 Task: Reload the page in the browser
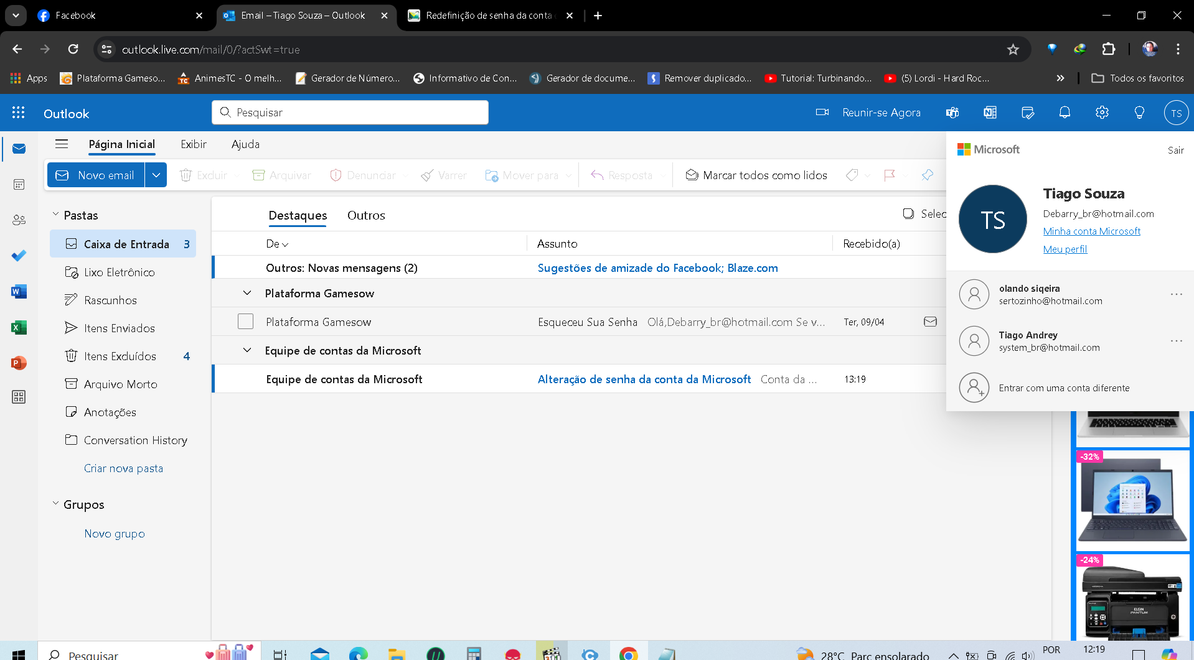pyautogui.click(x=73, y=49)
